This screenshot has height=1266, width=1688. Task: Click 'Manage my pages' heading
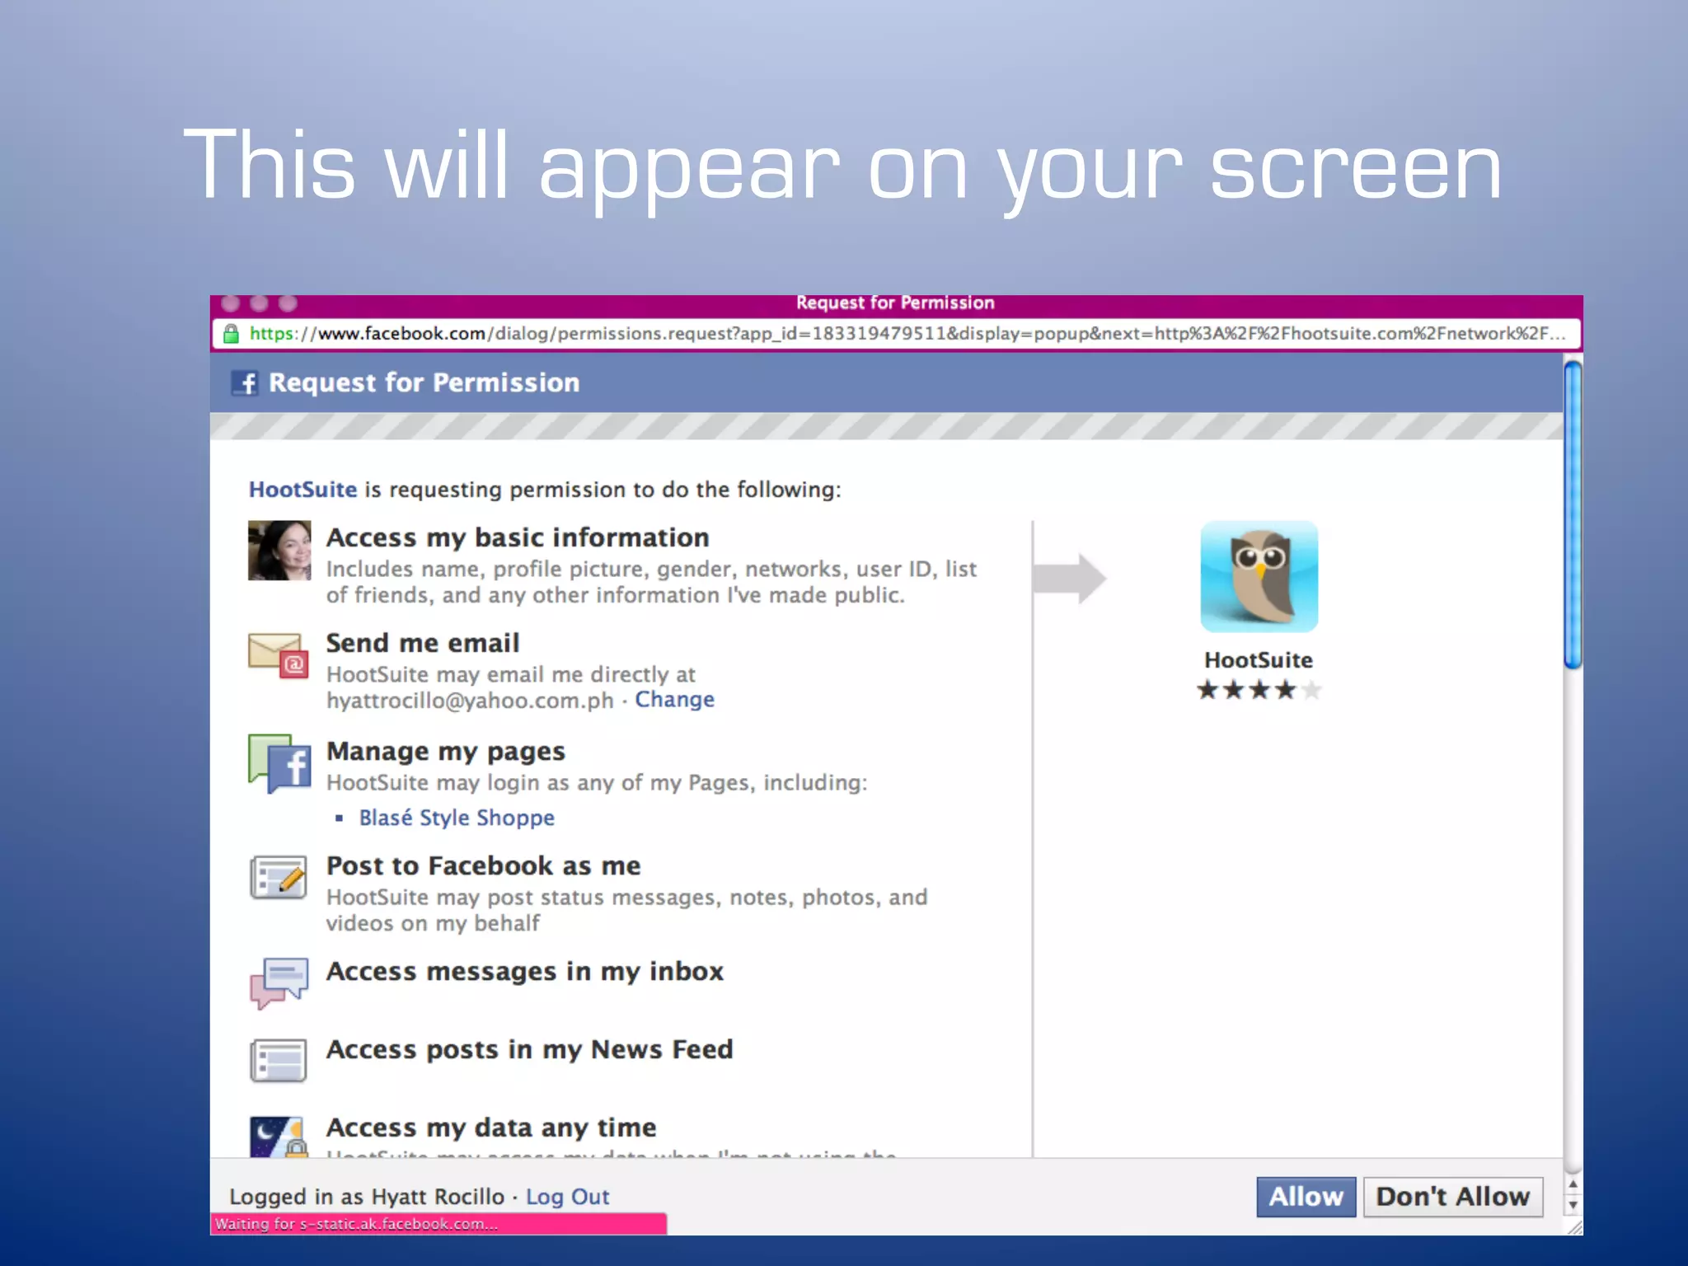click(446, 752)
